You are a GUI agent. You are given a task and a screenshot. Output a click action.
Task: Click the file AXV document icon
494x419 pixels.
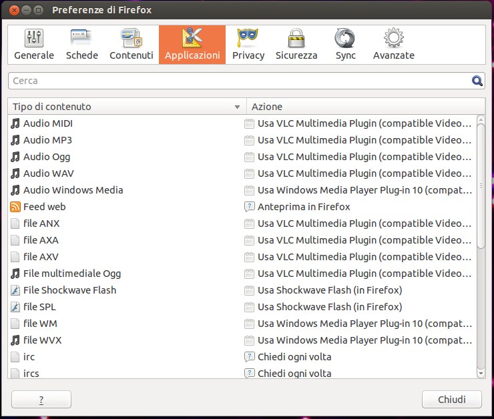[x=15, y=257]
